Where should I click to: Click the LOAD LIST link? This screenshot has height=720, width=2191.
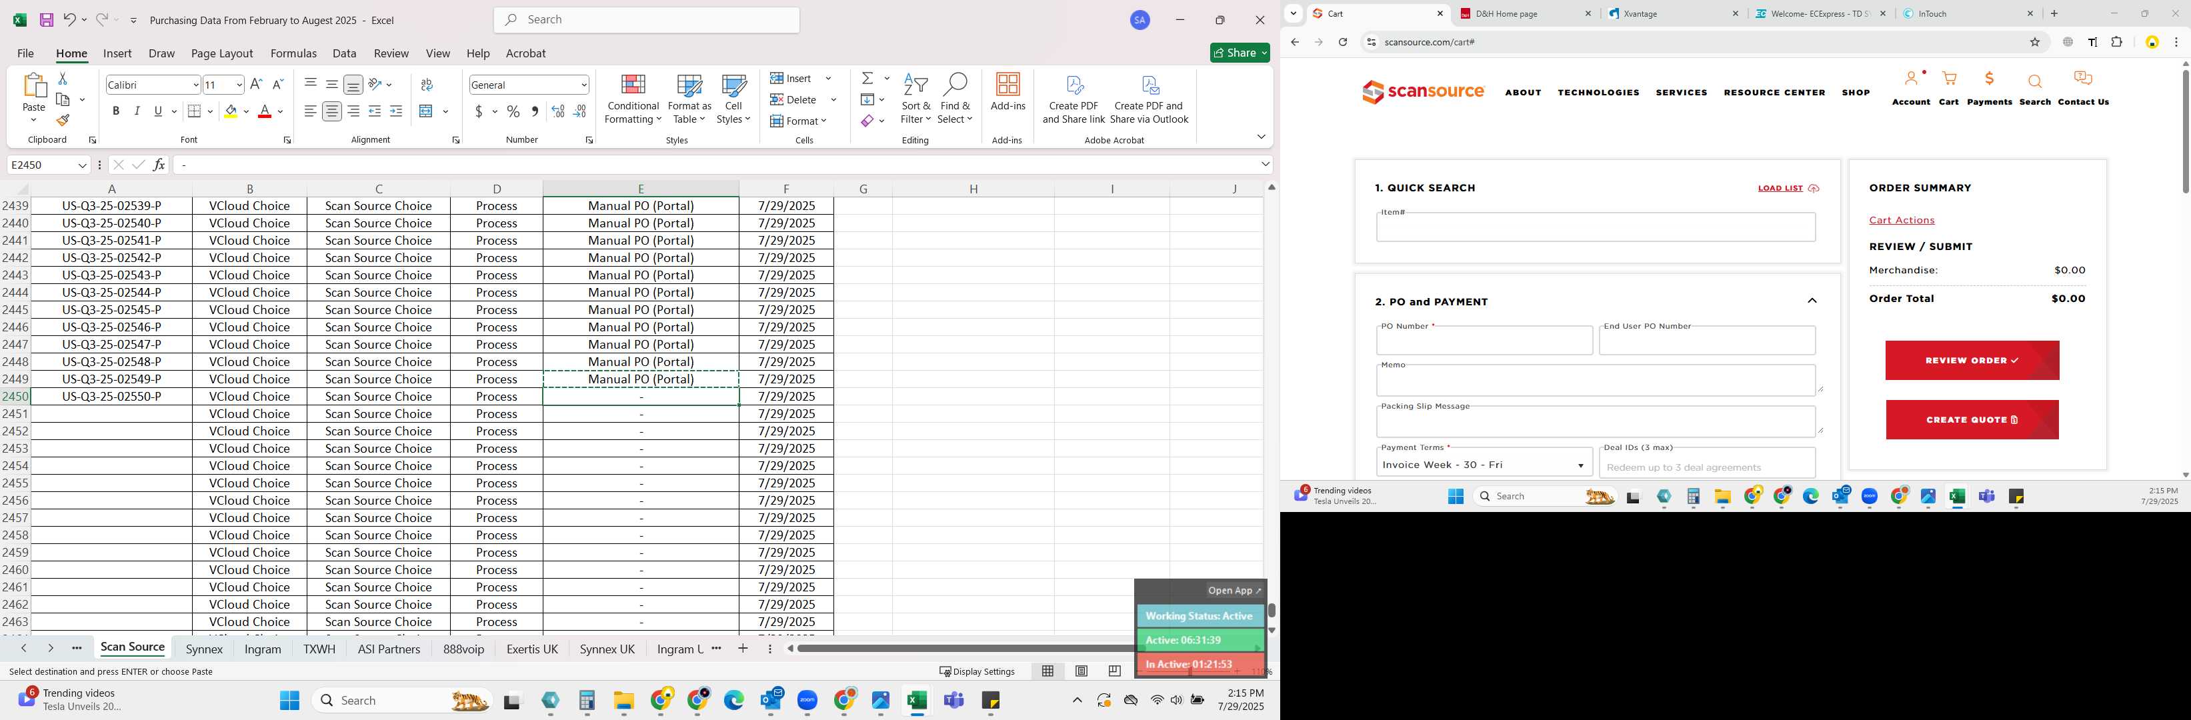point(1788,188)
